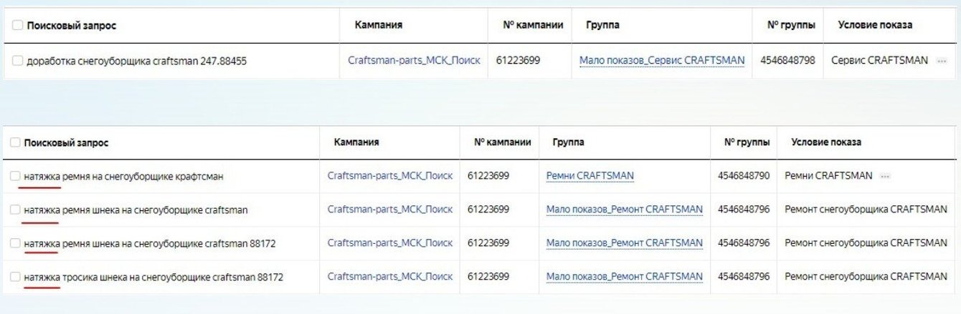Open the 'Мало показов_Сервис CRAFTSMAN' group link
Image resolution: width=961 pixels, height=314 pixels.
[661, 61]
